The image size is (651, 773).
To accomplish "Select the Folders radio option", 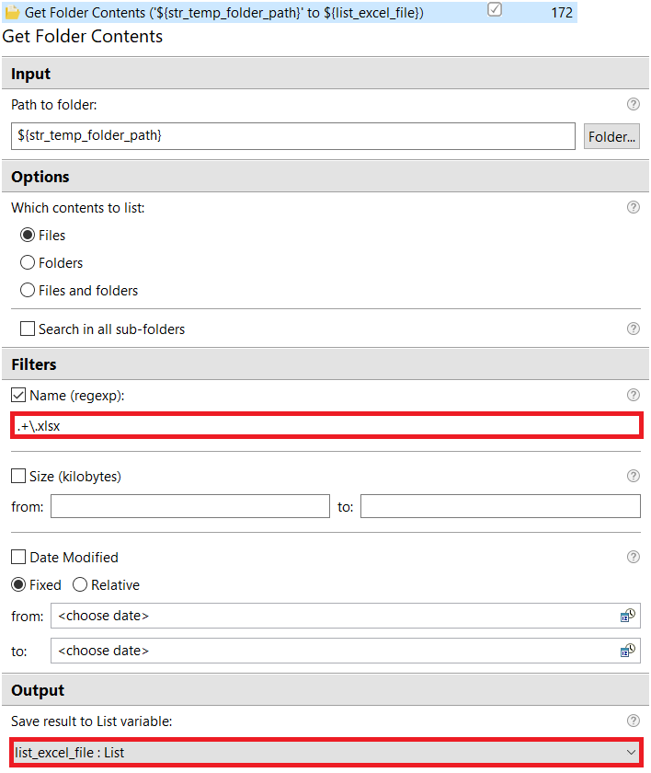I will tap(27, 263).
